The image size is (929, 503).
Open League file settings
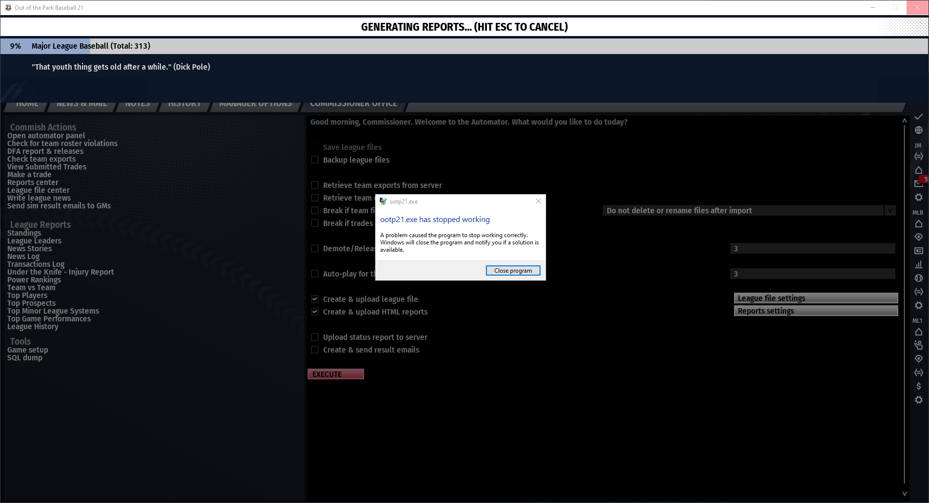click(816, 298)
